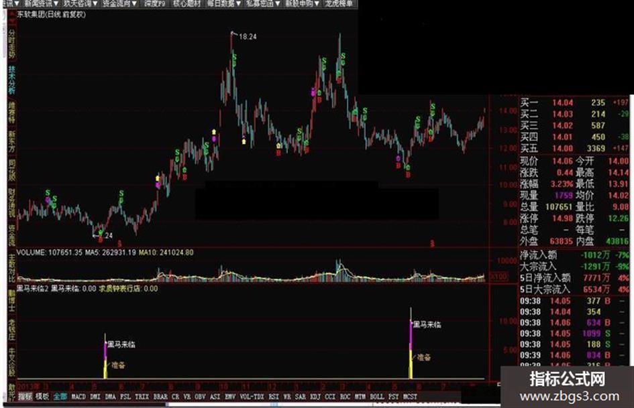Apply the RSI indicator
This screenshot has height=408, width=634.
(x=274, y=397)
